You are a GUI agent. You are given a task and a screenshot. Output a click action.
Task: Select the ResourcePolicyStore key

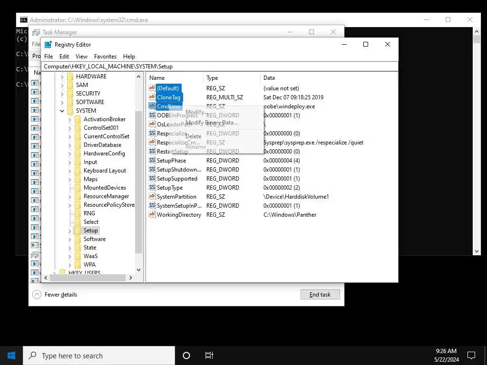(x=109, y=205)
